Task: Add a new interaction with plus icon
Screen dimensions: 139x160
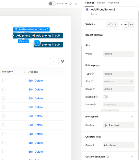Action: (x=132, y=117)
